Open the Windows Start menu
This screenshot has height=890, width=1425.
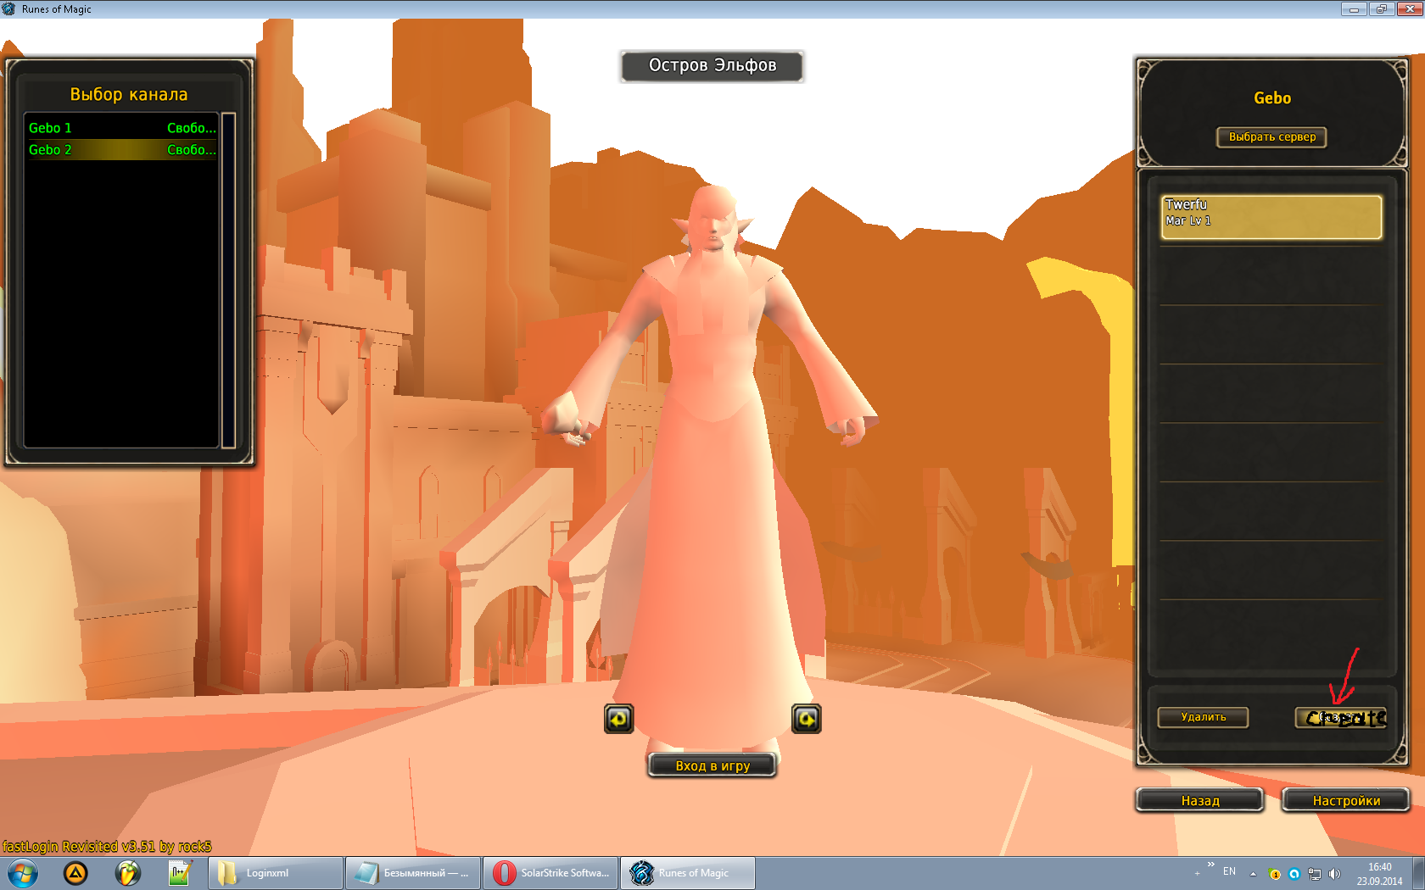pyautogui.click(x=23, y=873)
